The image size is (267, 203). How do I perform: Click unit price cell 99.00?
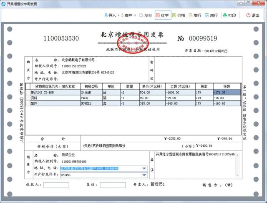tap(152, 98)
